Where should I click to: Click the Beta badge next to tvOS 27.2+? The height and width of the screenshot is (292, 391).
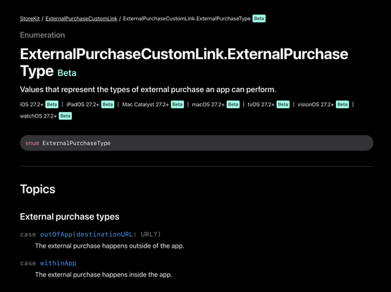pyautogui.click(x=283, y=104)
